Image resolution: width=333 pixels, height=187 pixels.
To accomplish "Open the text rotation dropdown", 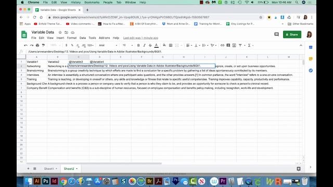I will point(213,45).
